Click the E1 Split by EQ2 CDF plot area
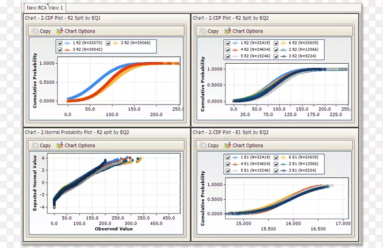This screenshot has width=383, height=248. [287, 198]
